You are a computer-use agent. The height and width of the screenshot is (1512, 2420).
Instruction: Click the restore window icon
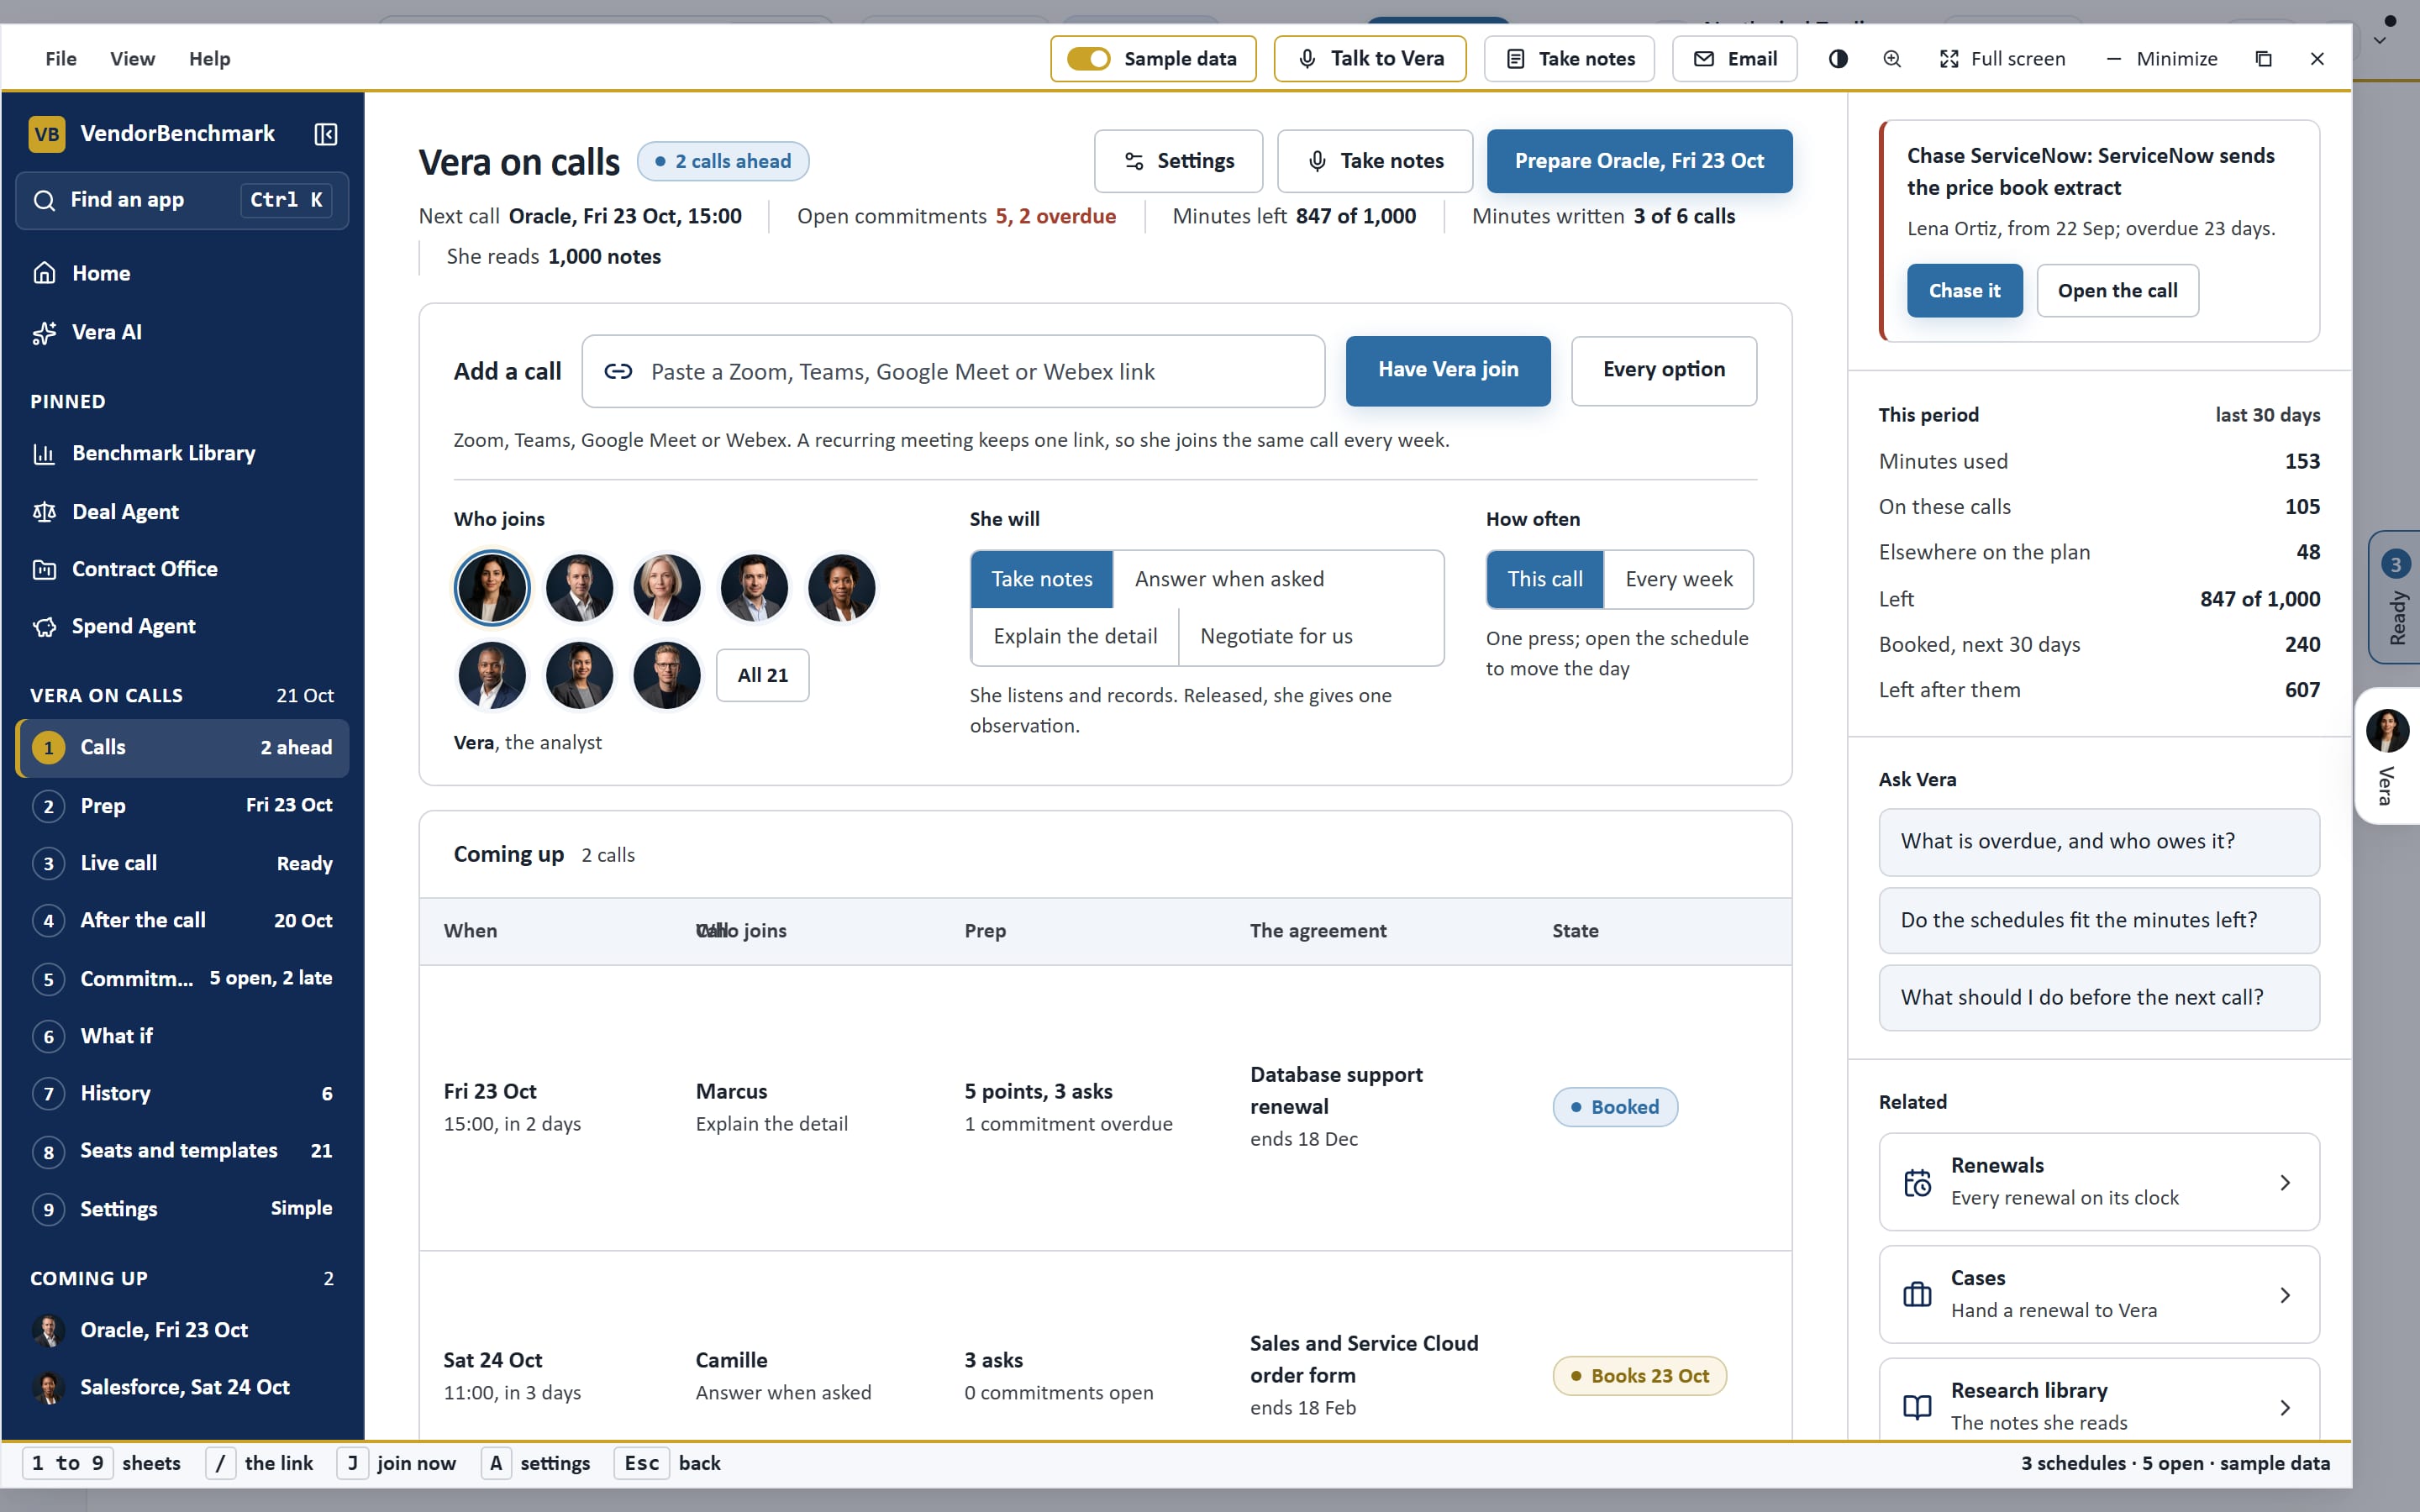pyautogui.click(x=2264, y=59)
